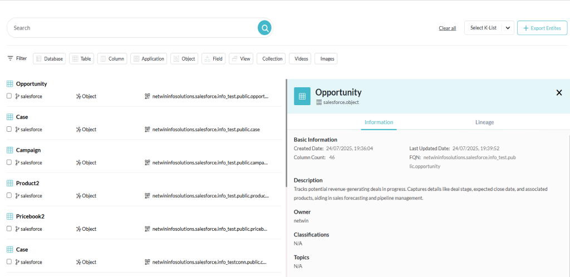The height and width of the screenshot is (277, 570).
Task: Select the Pricebook2 row checkbox
Action: 9,229
